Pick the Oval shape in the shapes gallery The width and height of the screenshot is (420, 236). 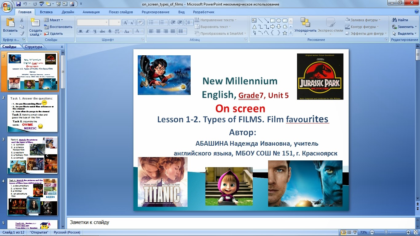[x=279, y=21]
